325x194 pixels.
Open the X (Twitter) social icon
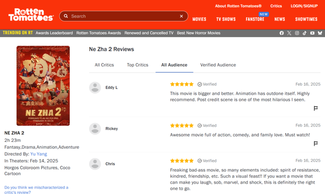click(289, 33)
